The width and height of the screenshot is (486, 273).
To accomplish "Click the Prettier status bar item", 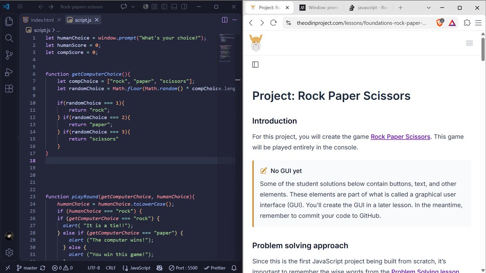I will pos(215,268).
